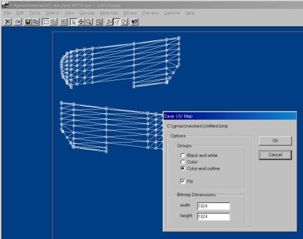This screenshot has width=303, height=239.
Task: Click the blue curved-arrow undo icon
Action: [x=18, y=22]
